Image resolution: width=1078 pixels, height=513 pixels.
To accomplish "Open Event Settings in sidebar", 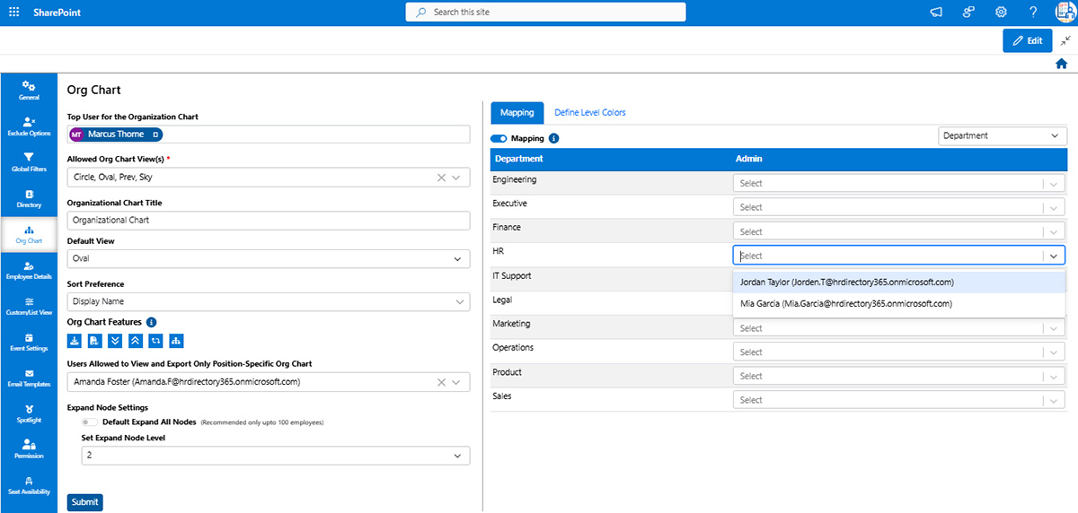I will point(29,343).
